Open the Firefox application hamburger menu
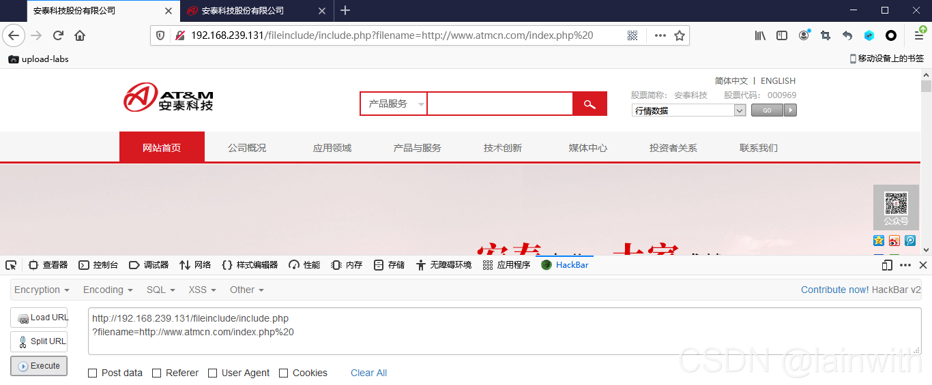 (919, 35)
